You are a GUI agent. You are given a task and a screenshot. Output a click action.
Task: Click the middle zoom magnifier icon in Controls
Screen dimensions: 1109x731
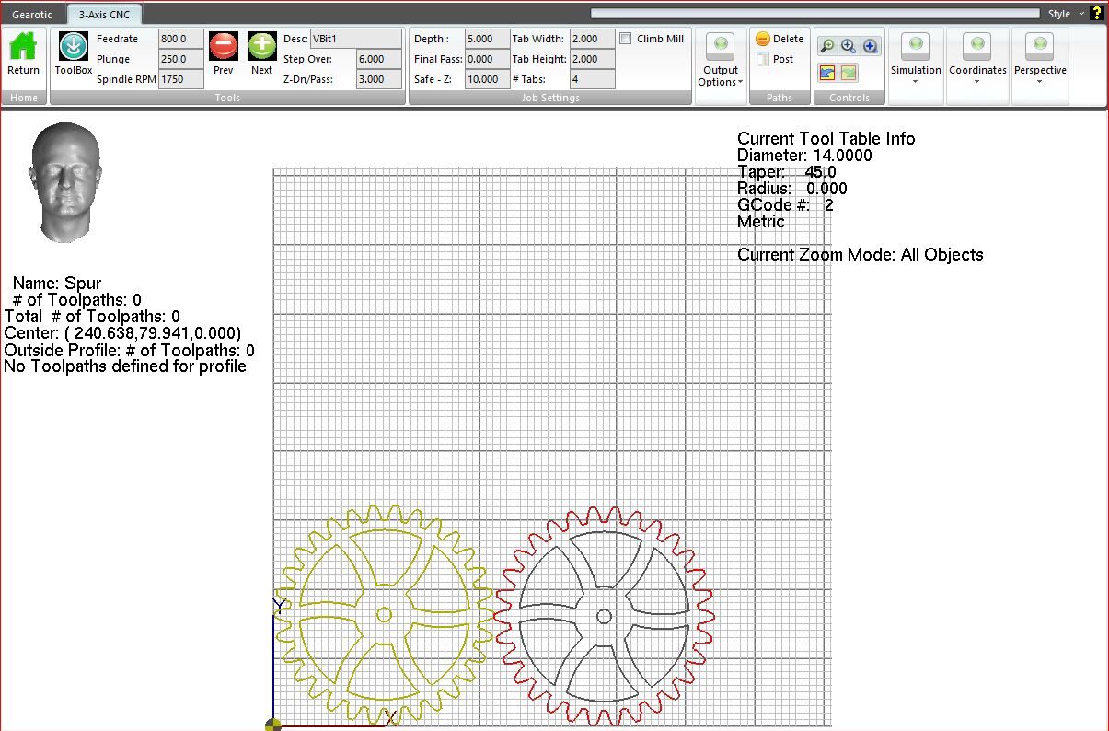[x=849, y=46]
